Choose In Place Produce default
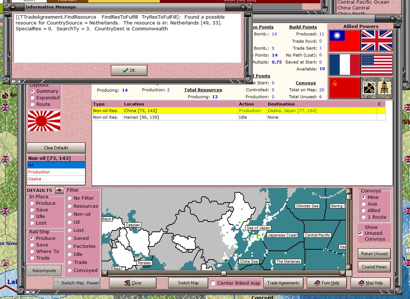 32,203
